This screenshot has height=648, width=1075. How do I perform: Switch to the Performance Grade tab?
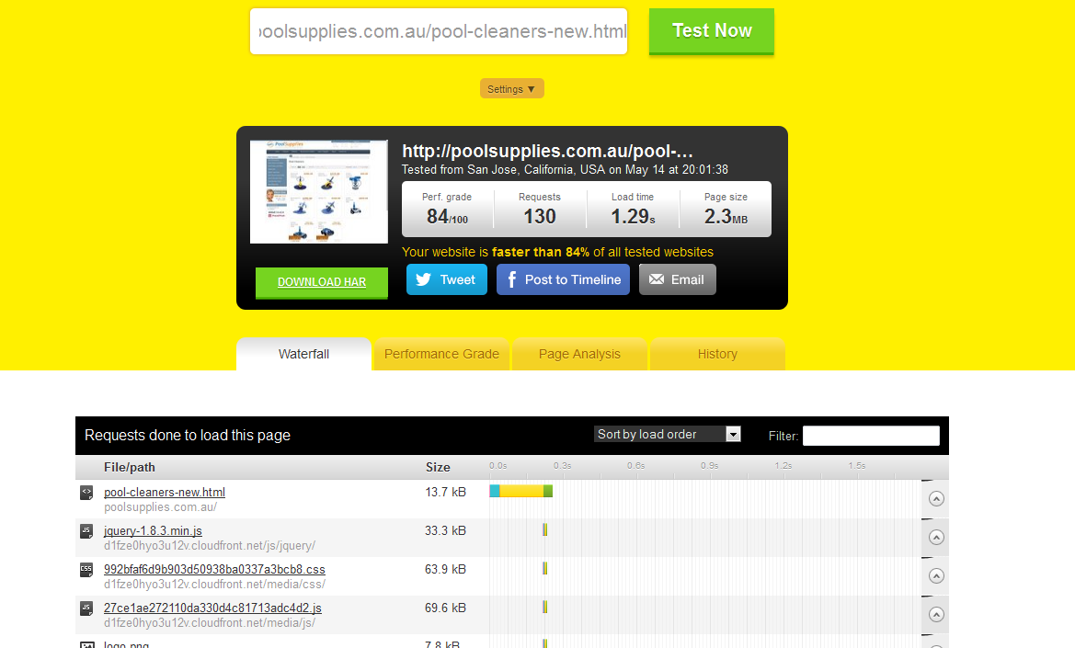click(441, 354)
